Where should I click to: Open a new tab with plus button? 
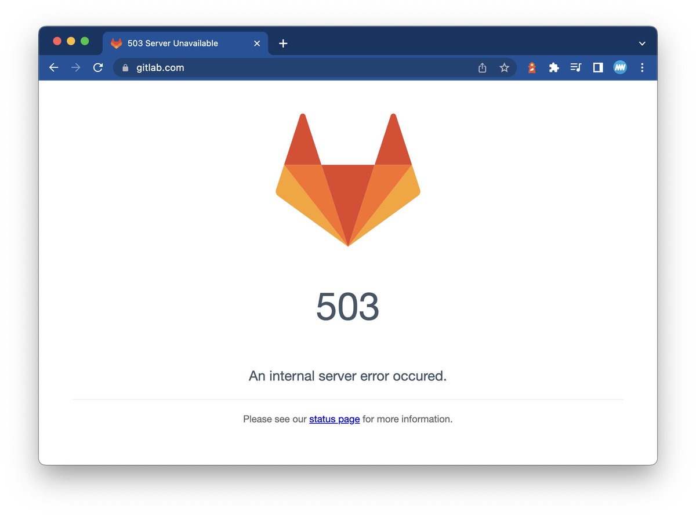(x=283, y=43)
